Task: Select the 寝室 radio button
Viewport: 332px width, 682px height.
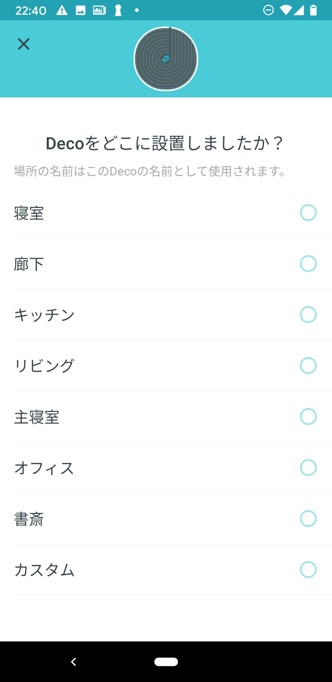Action: [x=308, y=213]
